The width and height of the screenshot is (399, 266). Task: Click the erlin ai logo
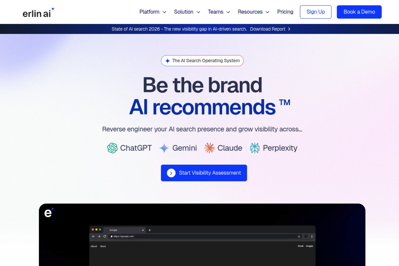coord(39,12)
